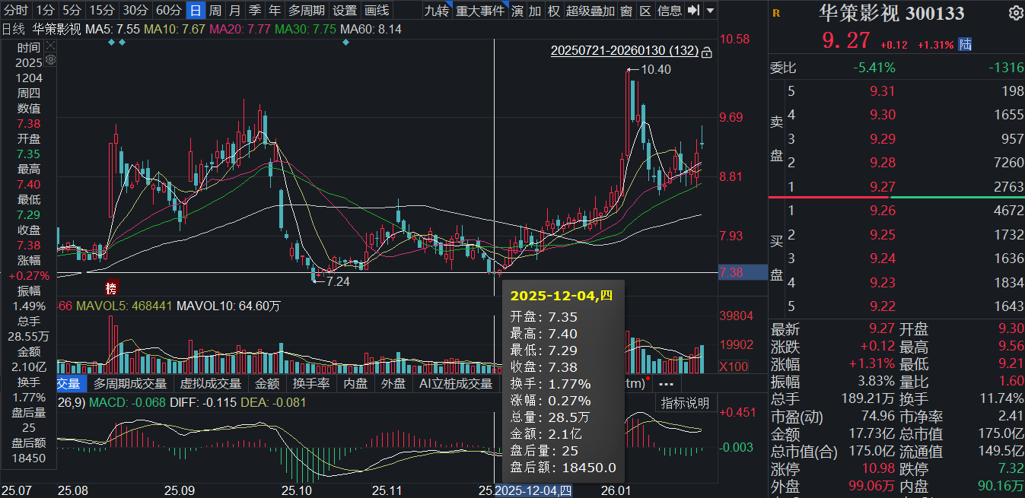Toggle the 九转 indicator overlay
Viewport: 1025px width, 498px height.
(x=436, y=10)
